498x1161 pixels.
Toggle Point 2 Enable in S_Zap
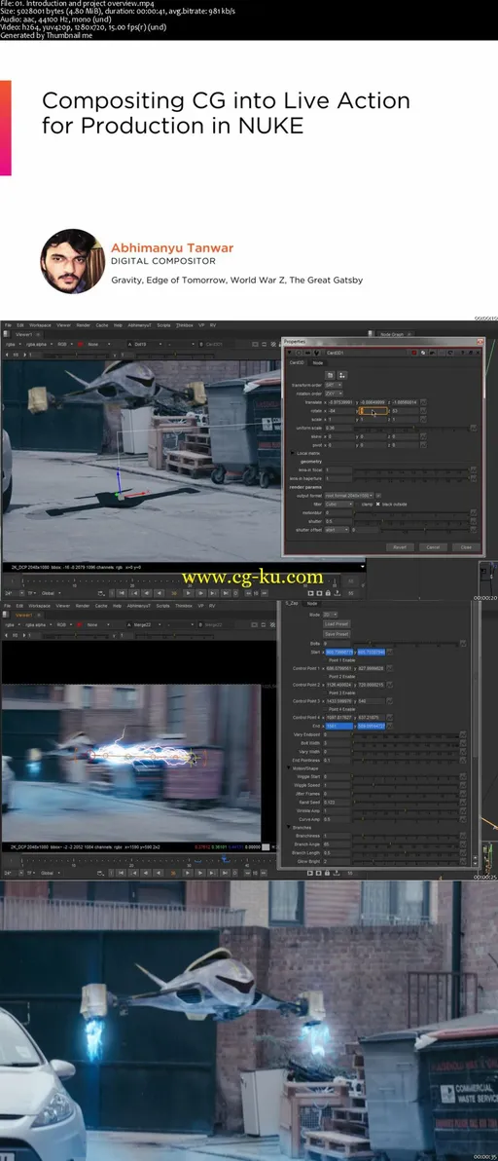click(x=326, y=677)
